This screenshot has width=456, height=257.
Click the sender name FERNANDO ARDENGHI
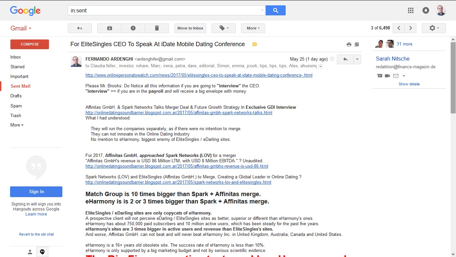point(109,59)
